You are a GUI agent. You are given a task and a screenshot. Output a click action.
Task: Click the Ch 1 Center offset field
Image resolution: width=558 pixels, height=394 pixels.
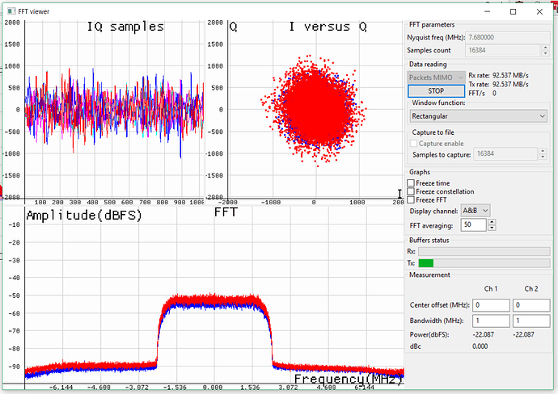(492, 305)
